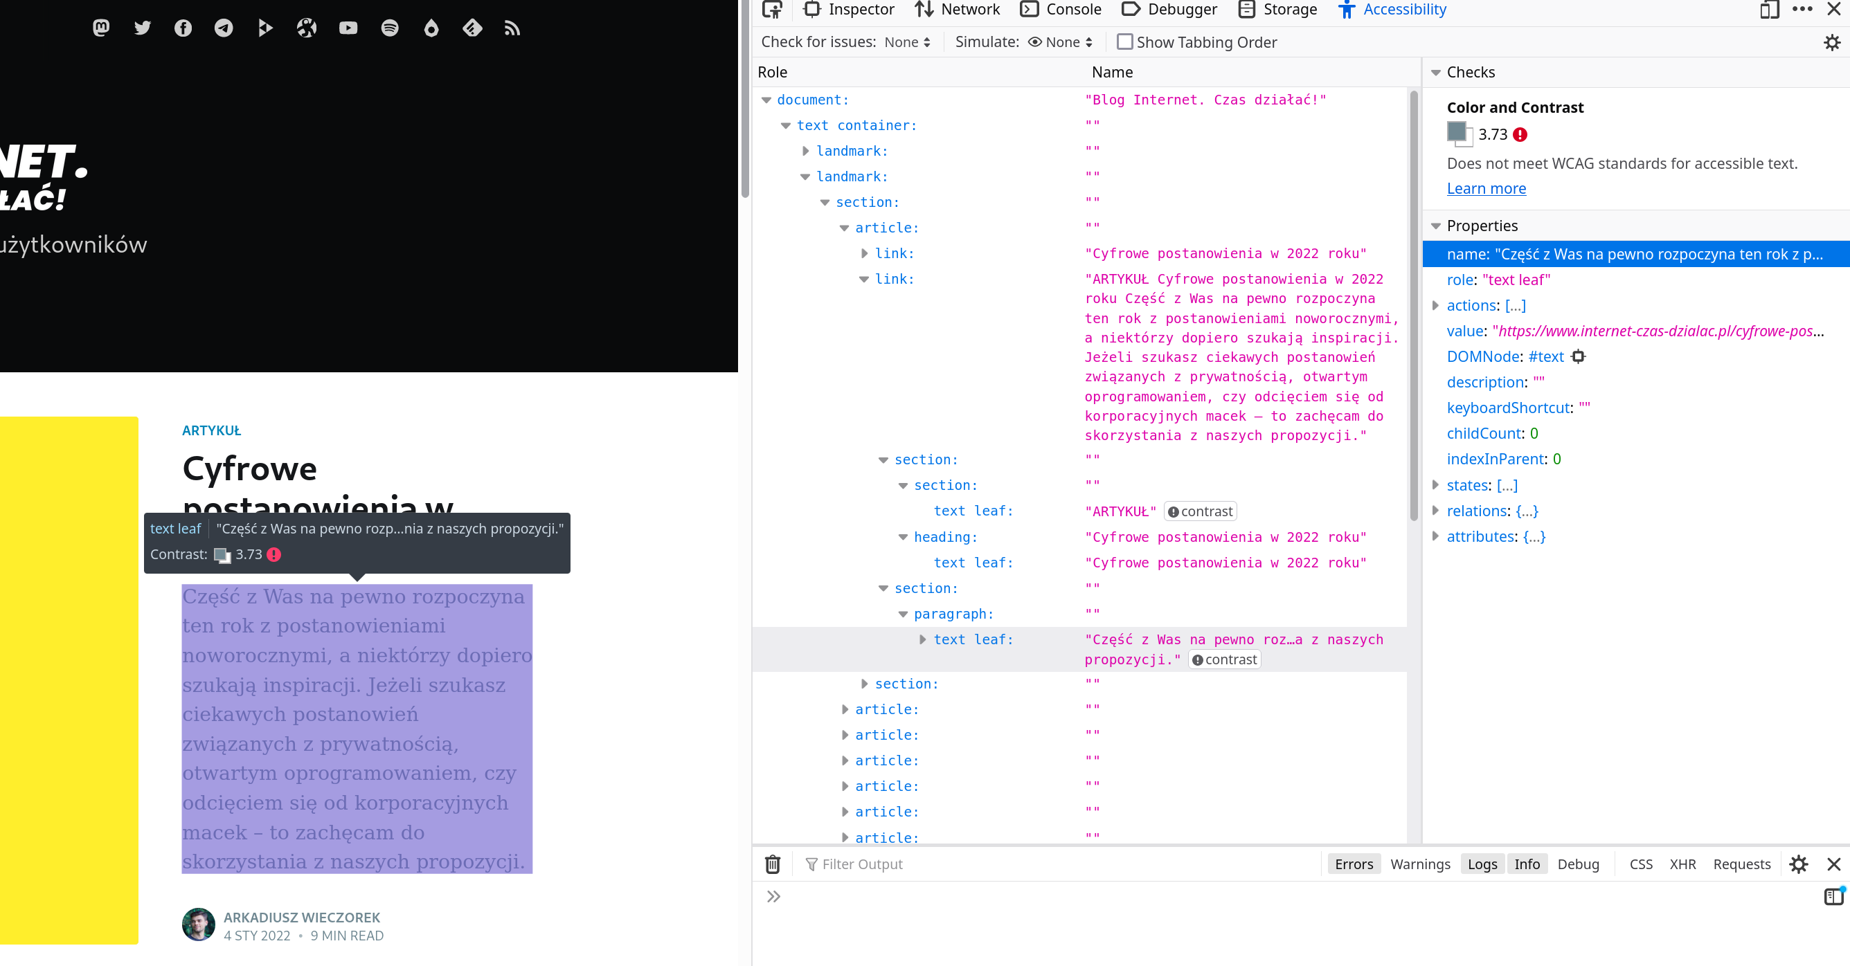Screen dimensions: 1850x966
Task: Click the RSS feed icon
Action: pyautogui.click(x=512, y=28)
